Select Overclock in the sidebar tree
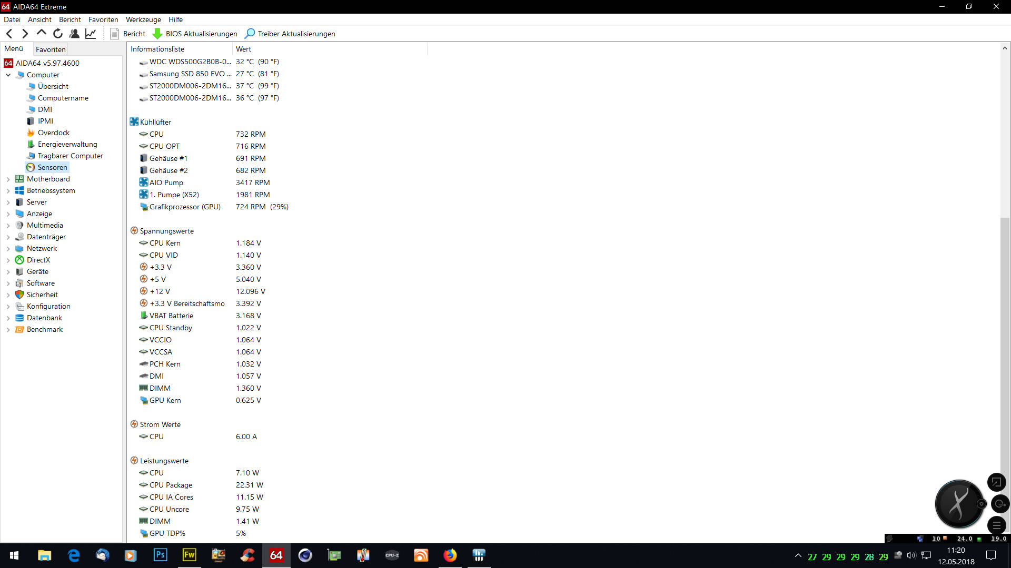This screenshot has width=1011, height=568. [53, 133]
